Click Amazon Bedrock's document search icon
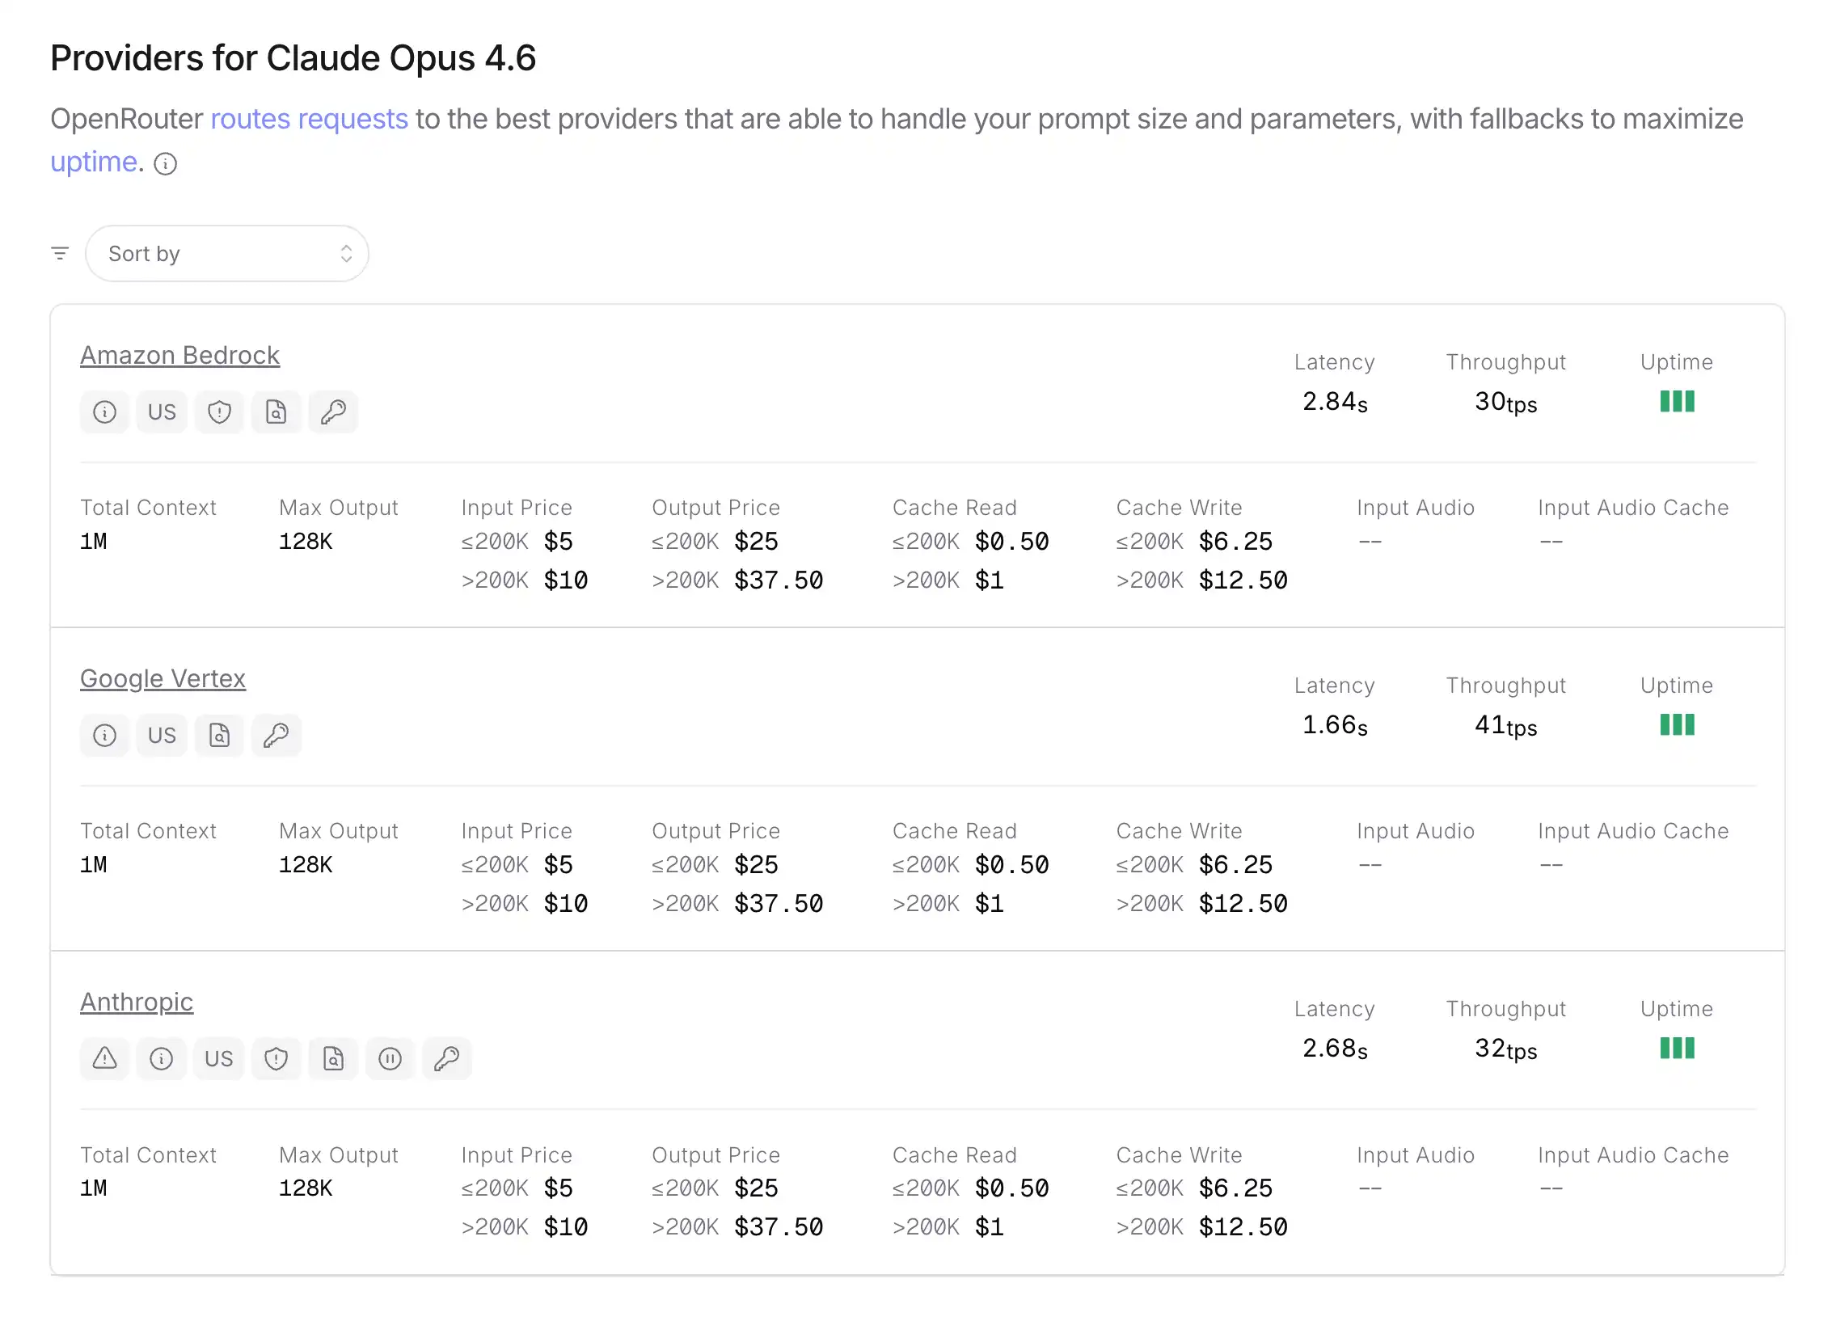The image size is (1832, 1321). coord(276,412)
